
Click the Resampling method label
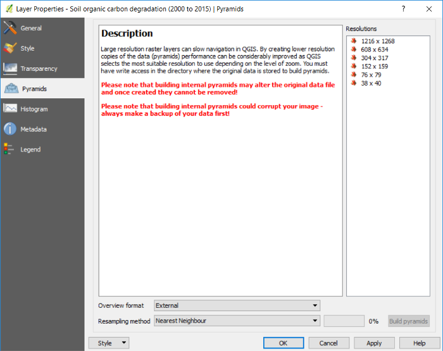(x=124, y=321)
